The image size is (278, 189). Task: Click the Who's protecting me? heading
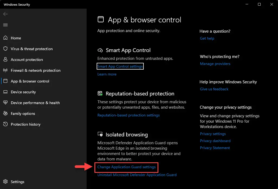220,57
